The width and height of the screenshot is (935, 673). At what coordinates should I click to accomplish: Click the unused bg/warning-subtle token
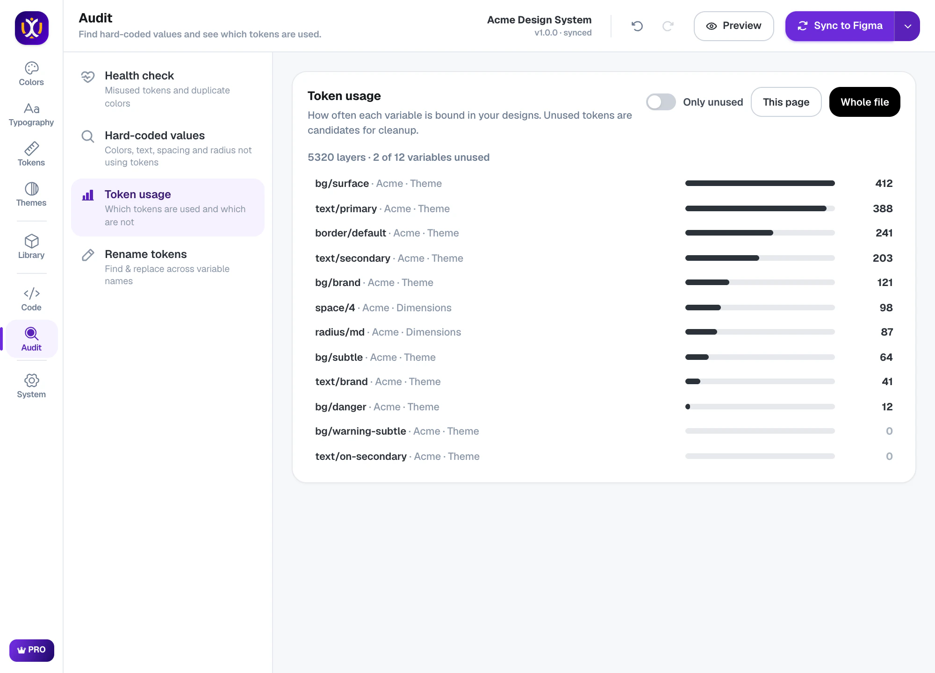(x=360, y=431)
